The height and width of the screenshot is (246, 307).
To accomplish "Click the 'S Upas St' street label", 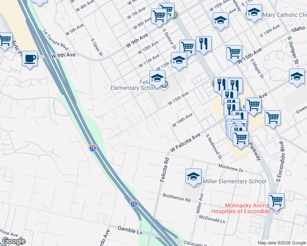I will click(97, 47).
